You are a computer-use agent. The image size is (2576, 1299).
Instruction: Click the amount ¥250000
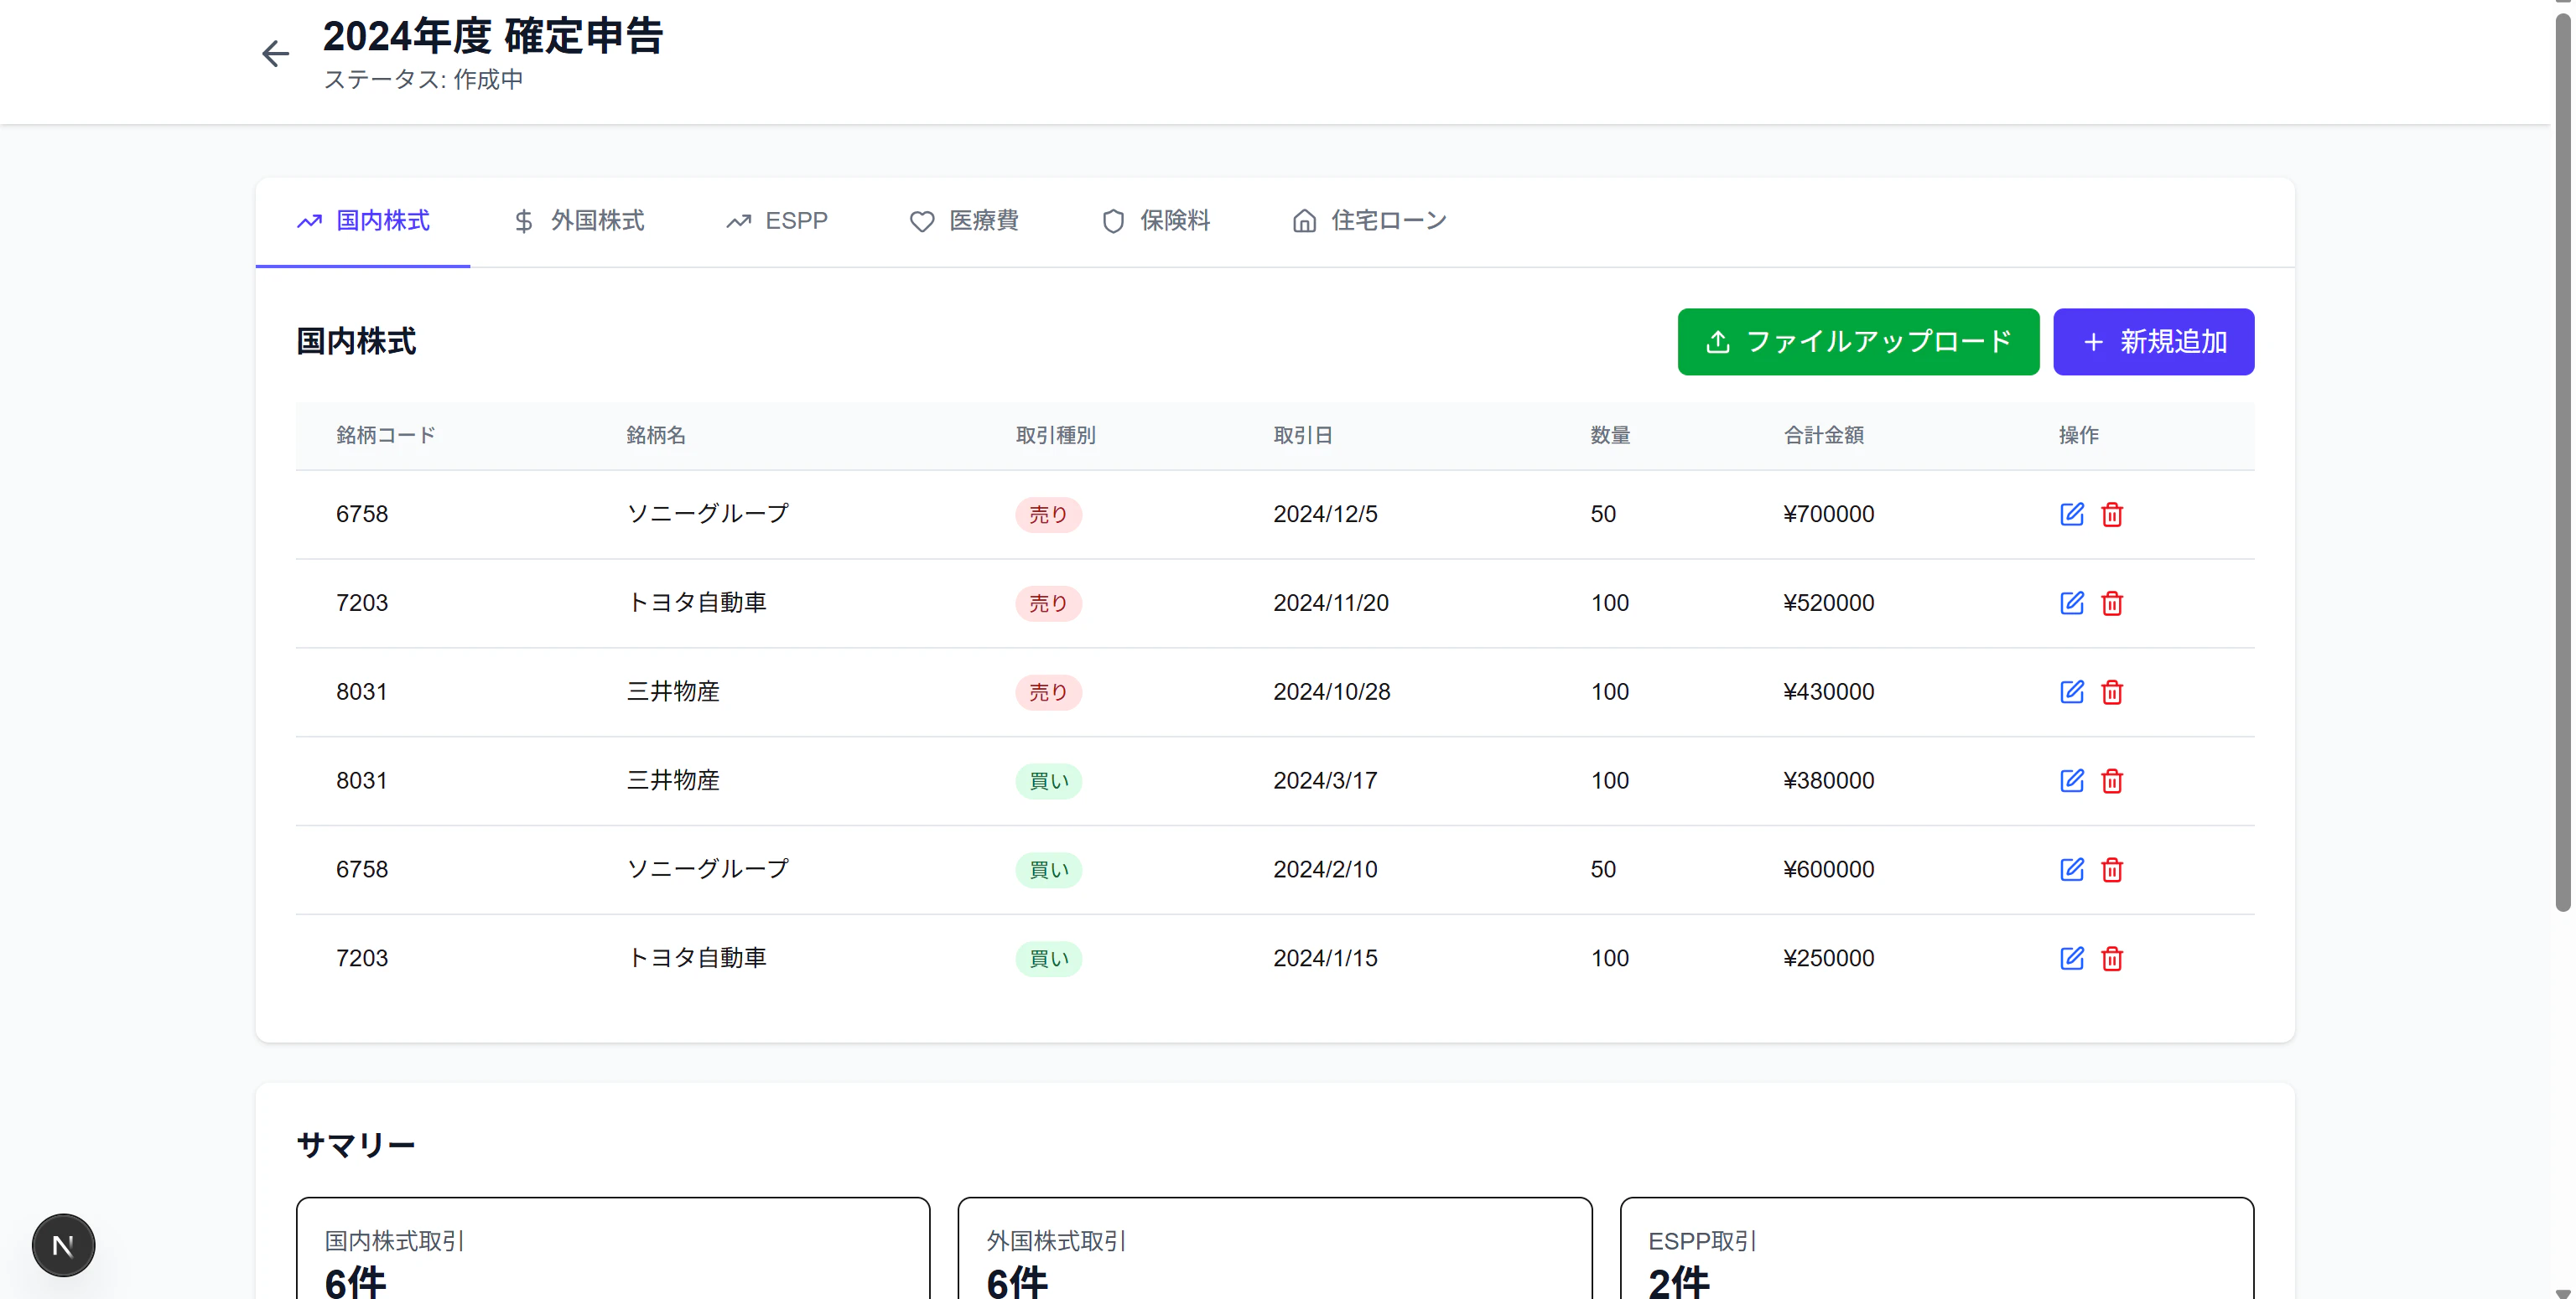click(x=1829, y=960)
